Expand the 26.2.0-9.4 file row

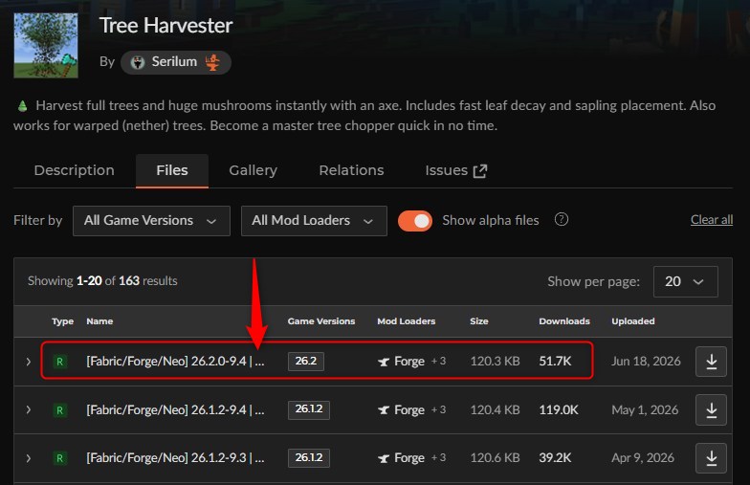29,362
